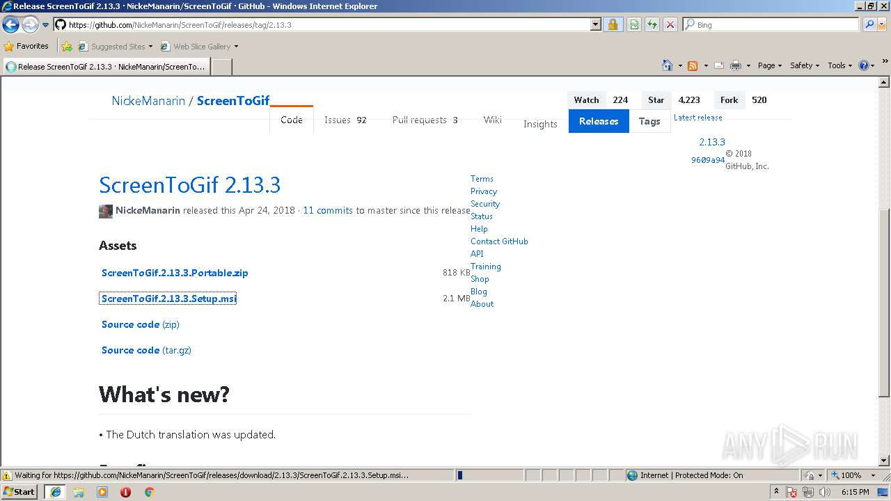
Task: Click the Home icon in command bar
Action: [667, 65]
